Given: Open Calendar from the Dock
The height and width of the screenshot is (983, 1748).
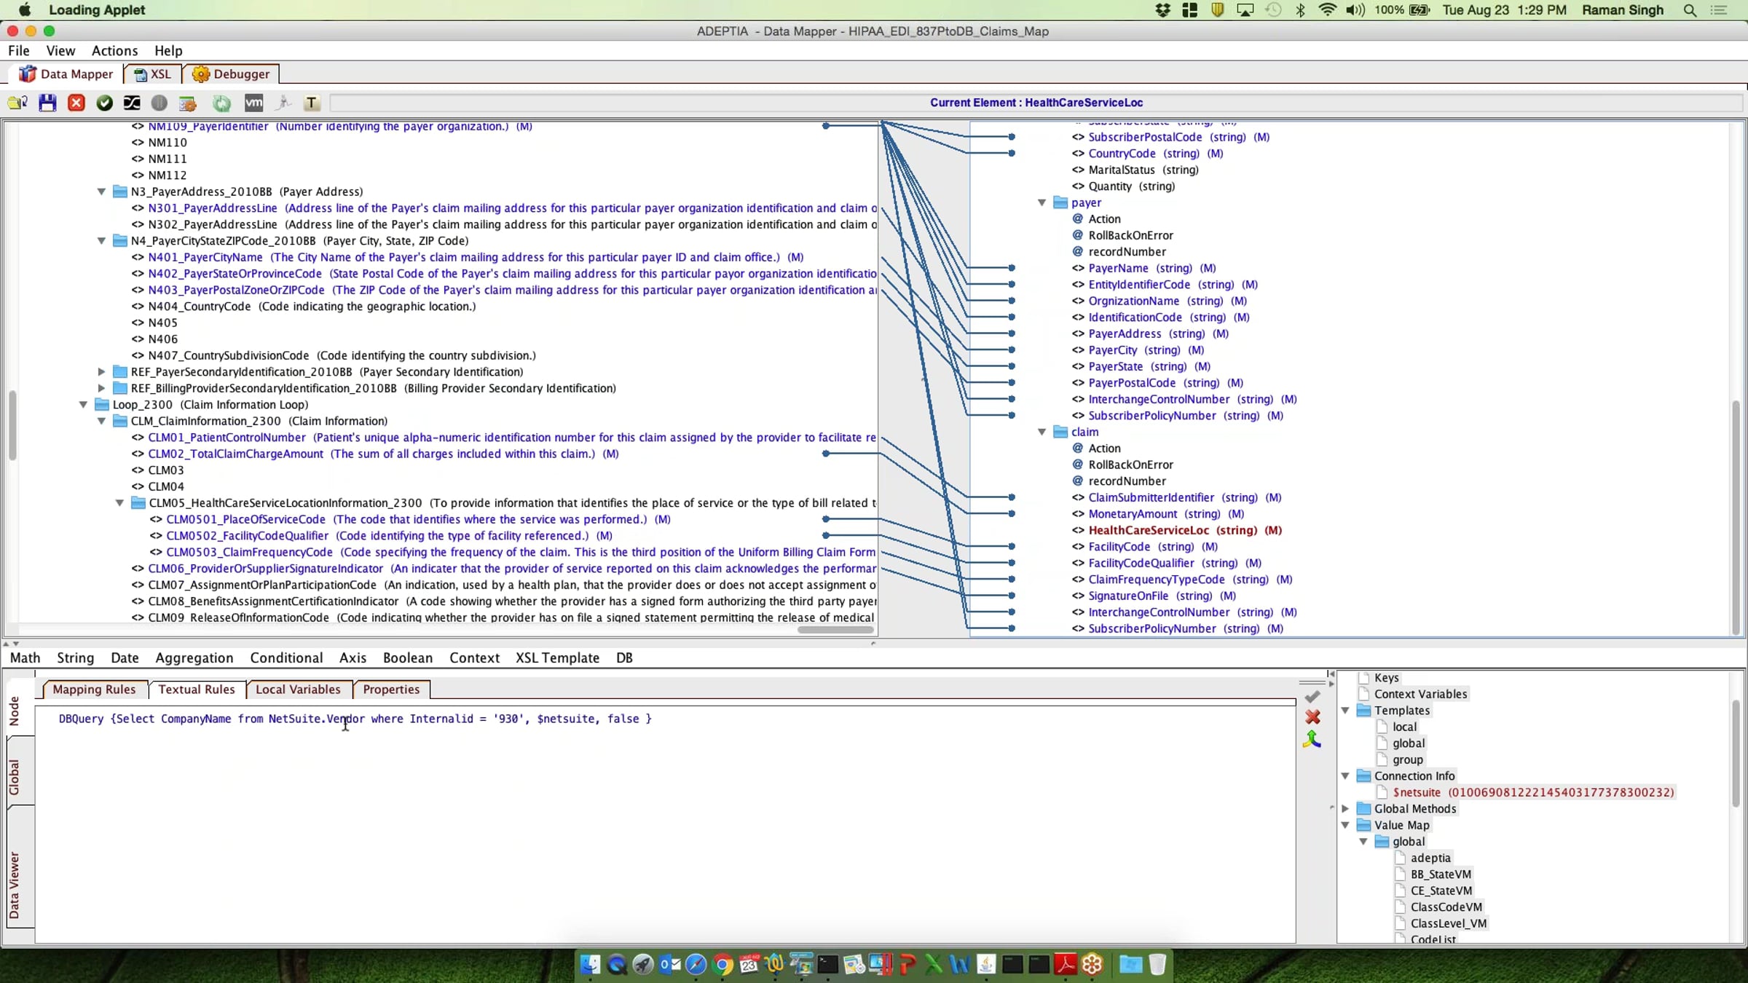Looking at the screenshot, I should [x=749, y=966].
